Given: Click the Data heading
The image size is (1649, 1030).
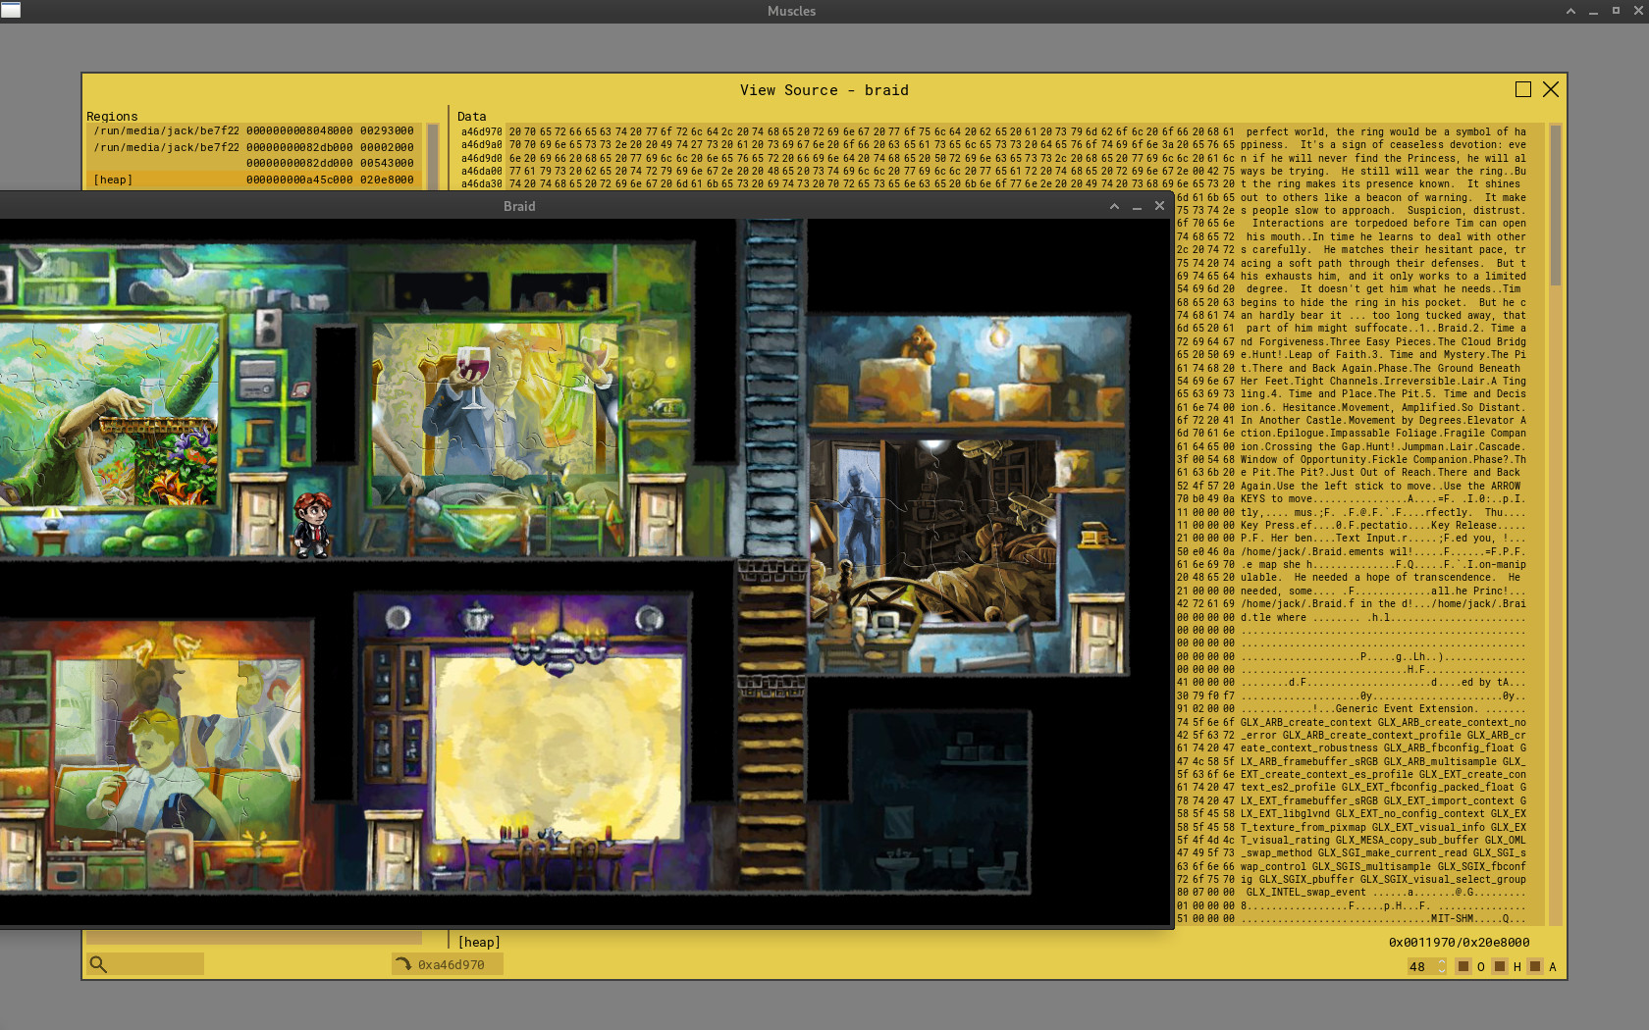Looking at the screenshot, I should tap(471, 116).
